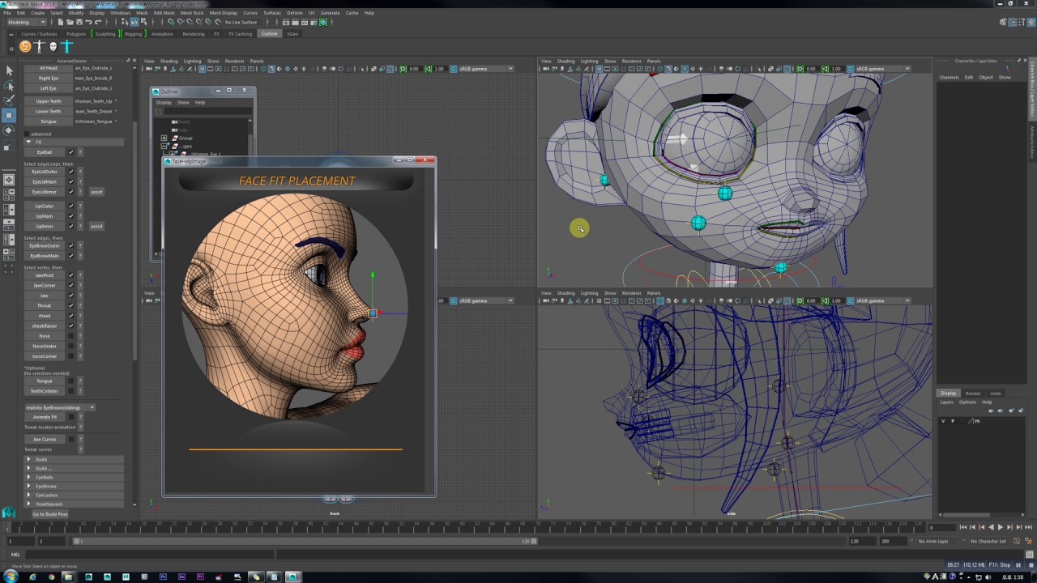This screenshot has height=583, width=1037.
Task: Pick the Rotate tool in the toolbox
Action: pos(9,130)
